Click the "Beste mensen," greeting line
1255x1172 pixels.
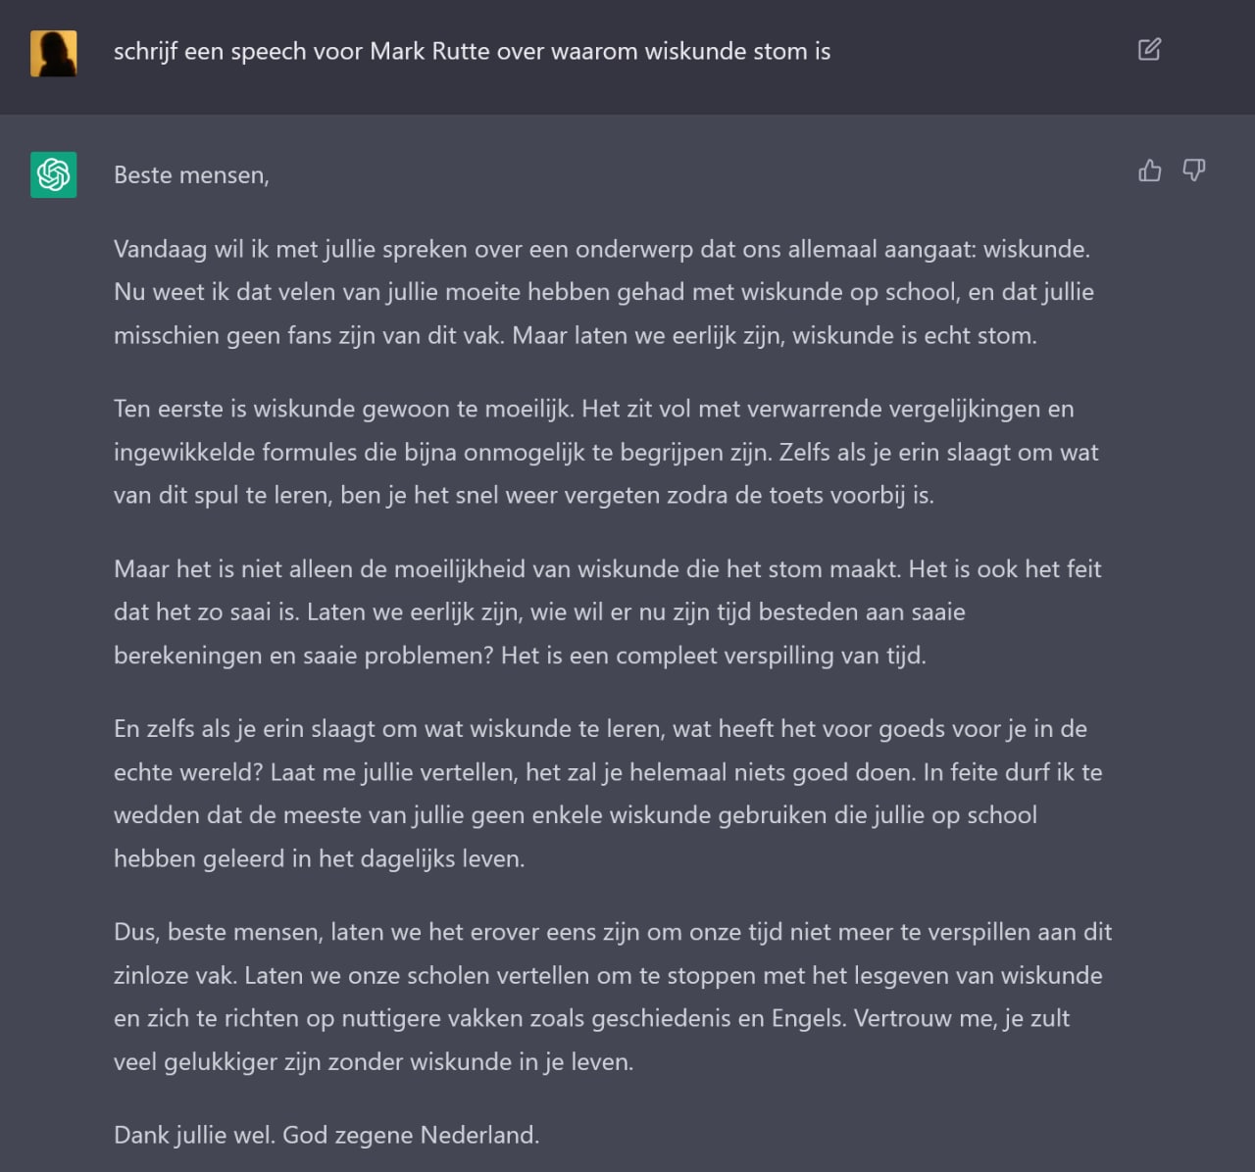pyautogui.click(x=191, y=175)
